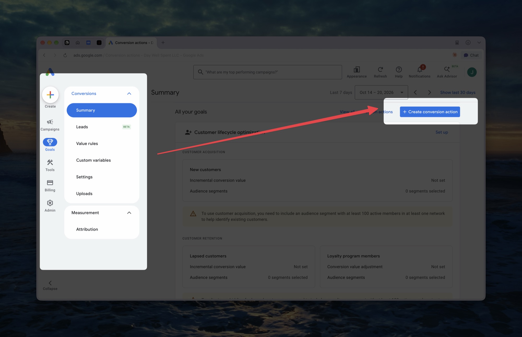The width and height of the screenshot is (522, 337).
Task: Open Ask Advisor beta icon
Action: 447,69
